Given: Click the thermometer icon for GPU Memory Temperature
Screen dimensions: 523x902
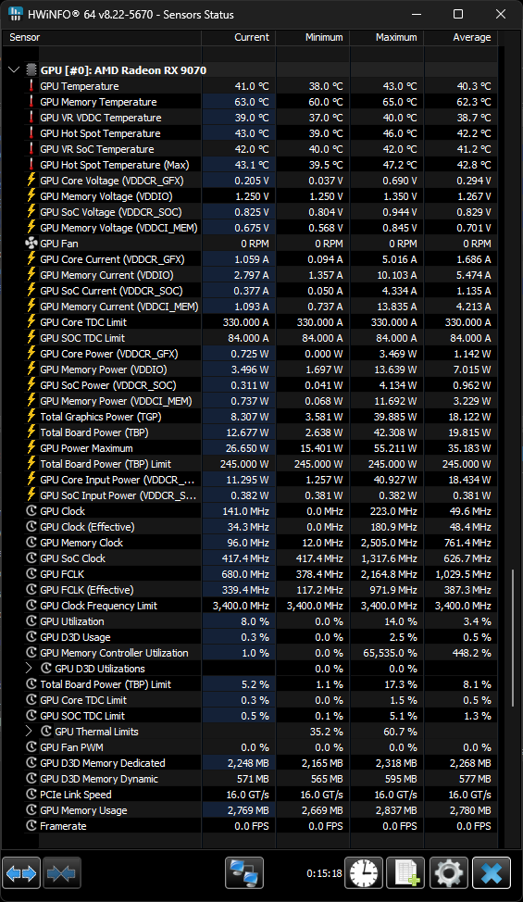Looking at the screenshot, I should [x=31, y=102].
